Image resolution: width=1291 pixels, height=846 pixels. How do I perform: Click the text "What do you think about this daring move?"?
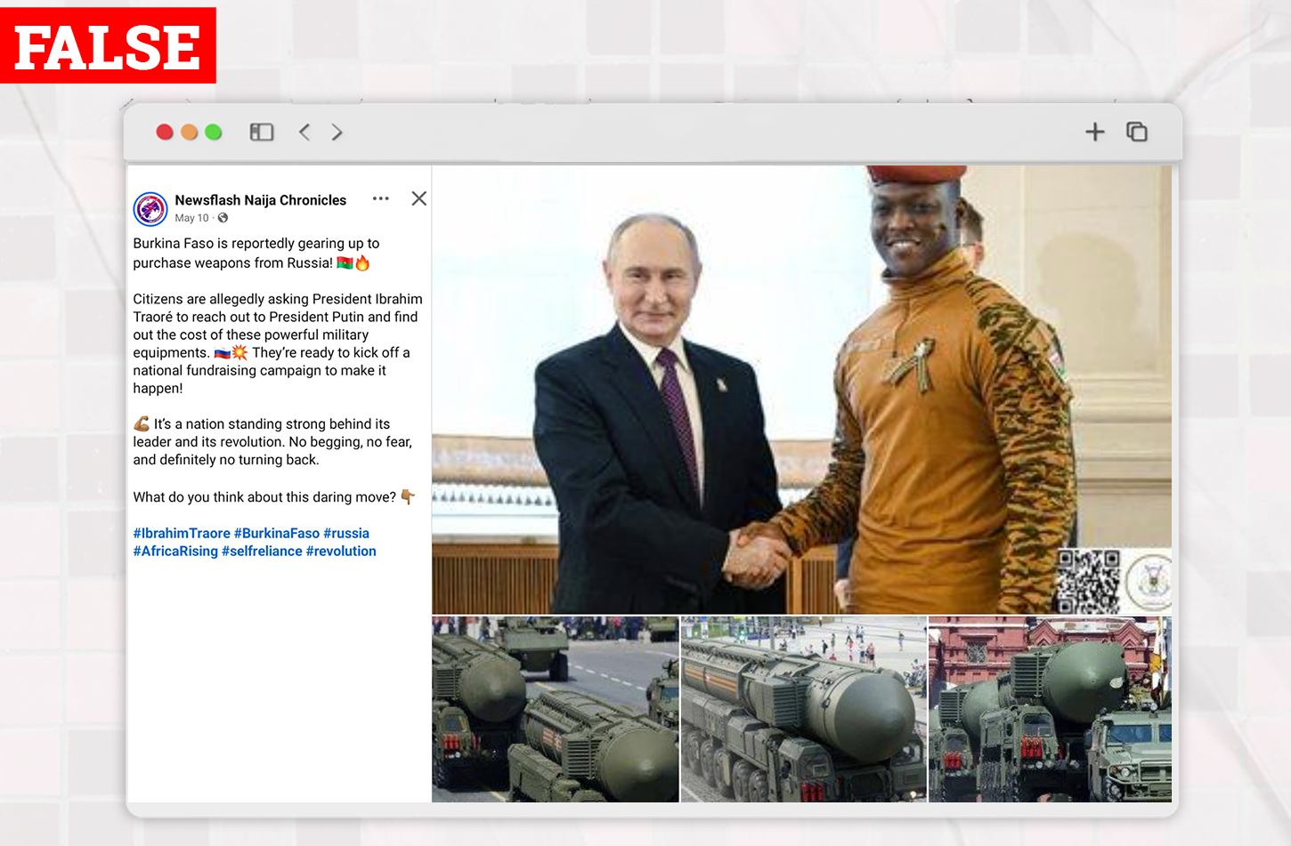pyautogui.click(x=264, y=497)
